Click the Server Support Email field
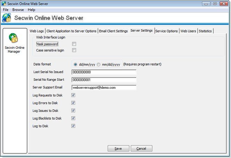The height and width of the screenshot is (158, 231). [x=104, y=88]
